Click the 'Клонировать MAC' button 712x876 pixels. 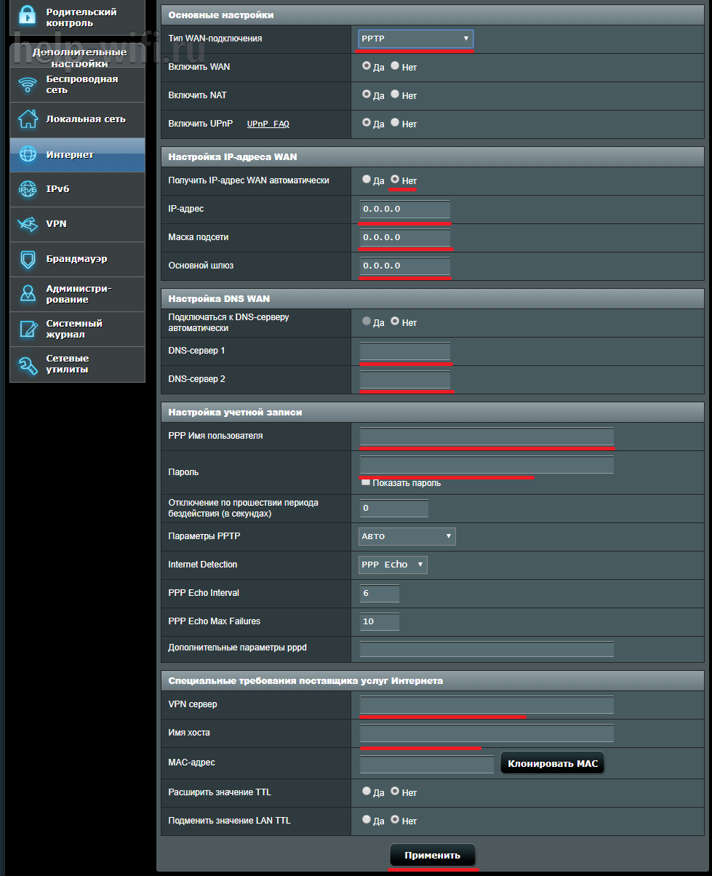(x=552, y=763)
